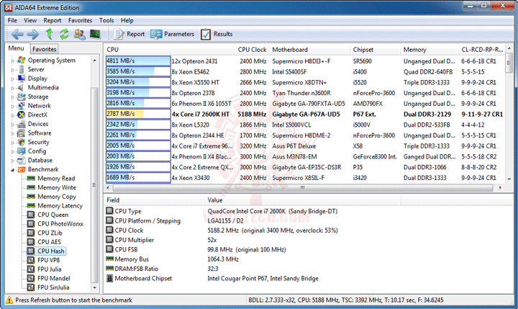The width and height of the screenshot is (518, 309).
Task: Select the FPU SinJulia benchmark icon
Action: tap(31, 287)
